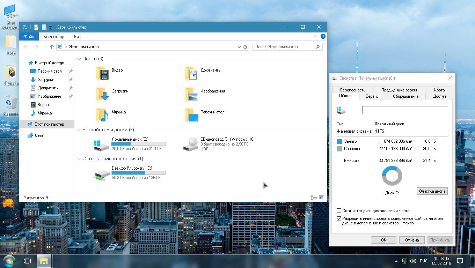Switch to the Оборудование tab
The height and width of the screenshot is (268, 475).
(405, 96)
